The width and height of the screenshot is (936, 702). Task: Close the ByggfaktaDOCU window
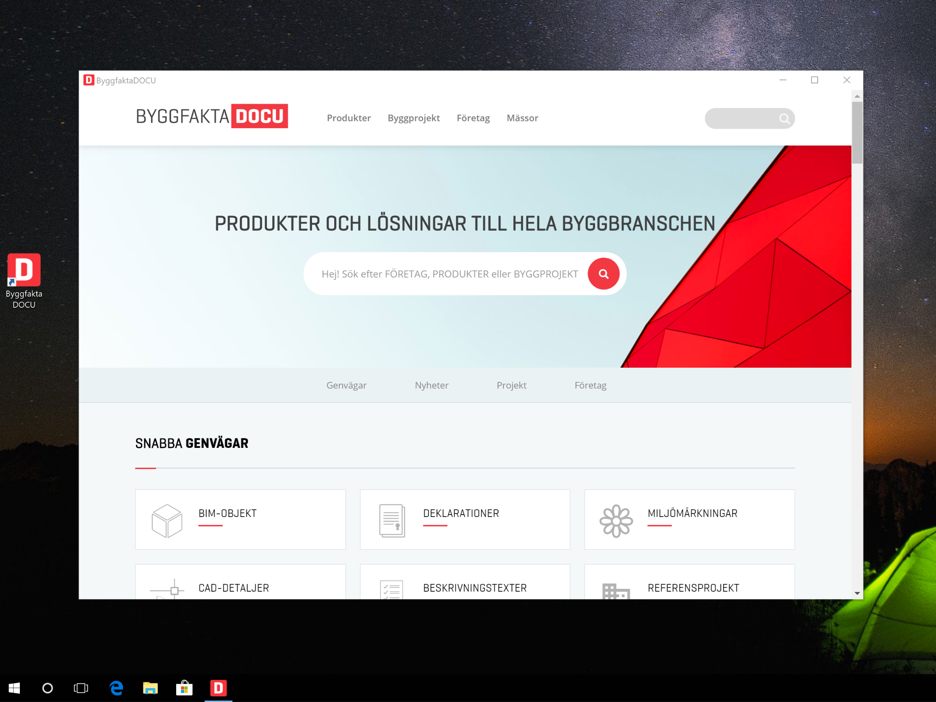pyautogui.click(x=846, y=80)
